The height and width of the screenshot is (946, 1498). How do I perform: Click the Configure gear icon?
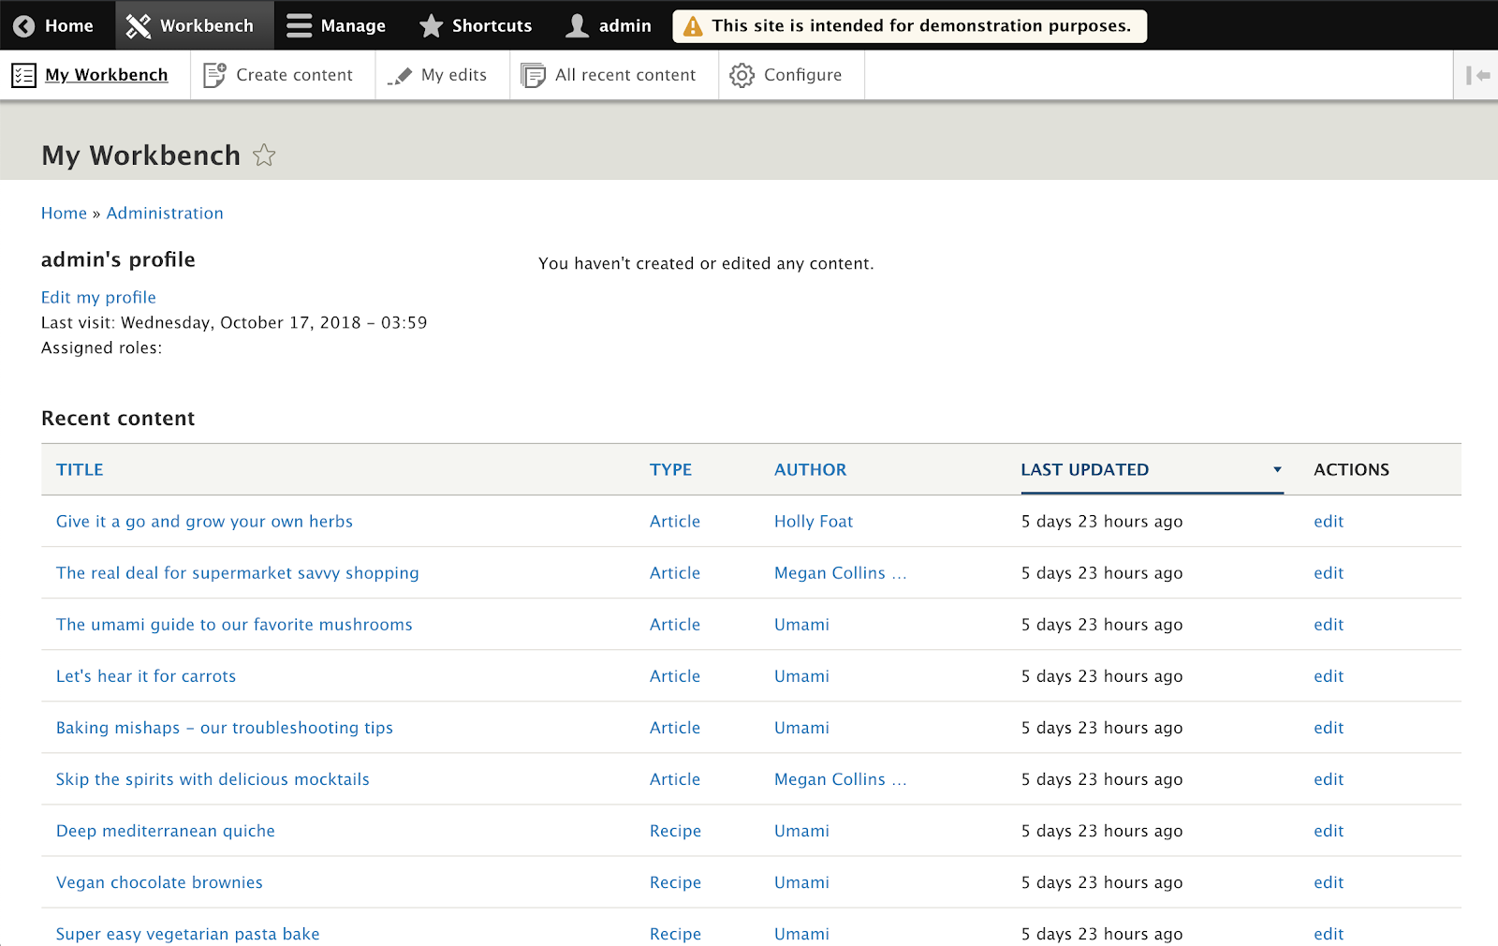pos(742,76)
